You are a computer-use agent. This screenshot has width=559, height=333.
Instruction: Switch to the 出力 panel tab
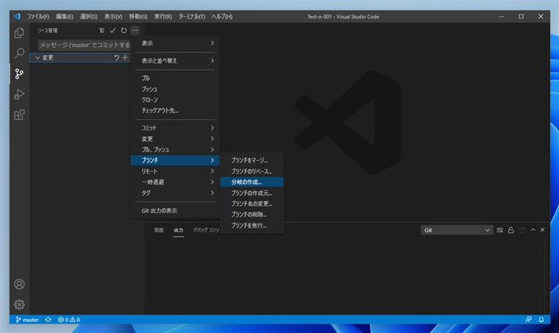point(178,230)
